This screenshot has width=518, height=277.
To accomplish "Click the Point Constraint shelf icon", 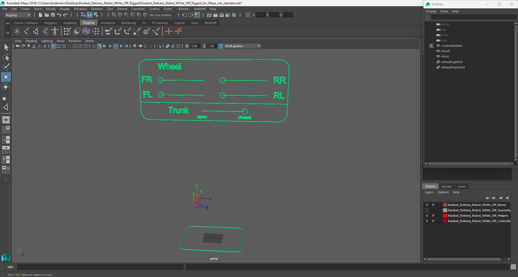I will tap(118, 31).
